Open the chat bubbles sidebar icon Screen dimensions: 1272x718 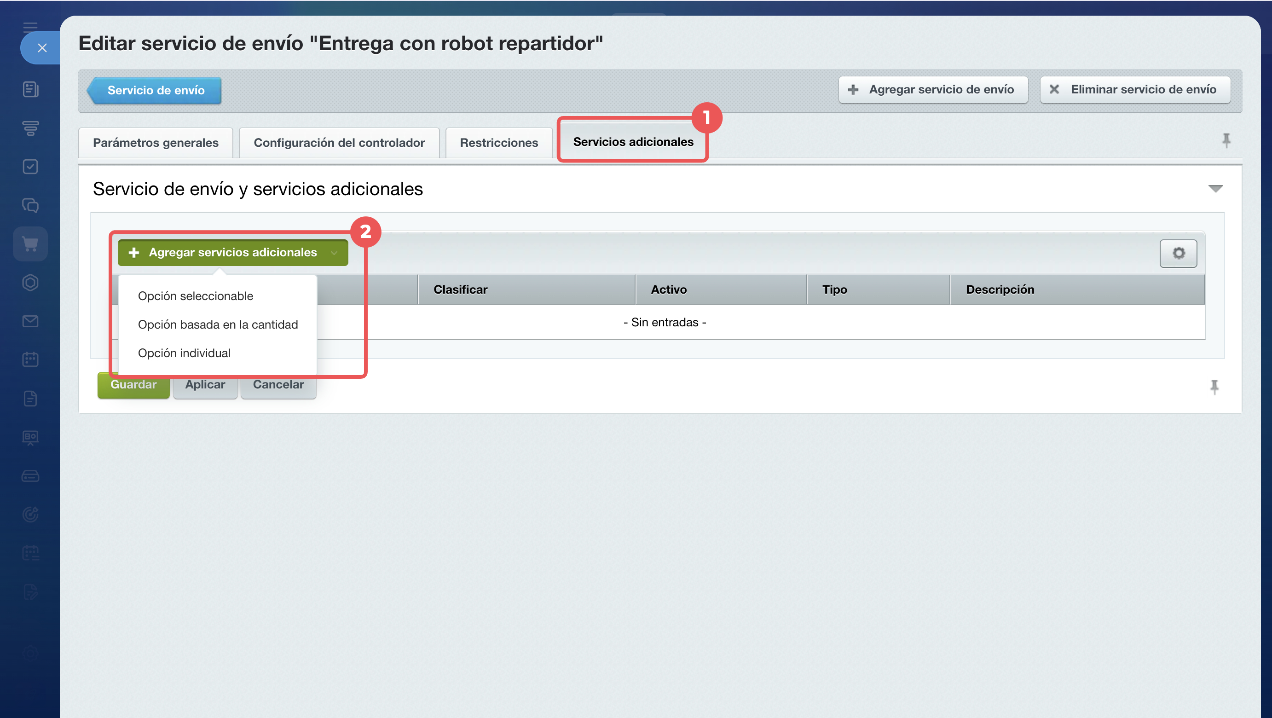tap(31, 205)
